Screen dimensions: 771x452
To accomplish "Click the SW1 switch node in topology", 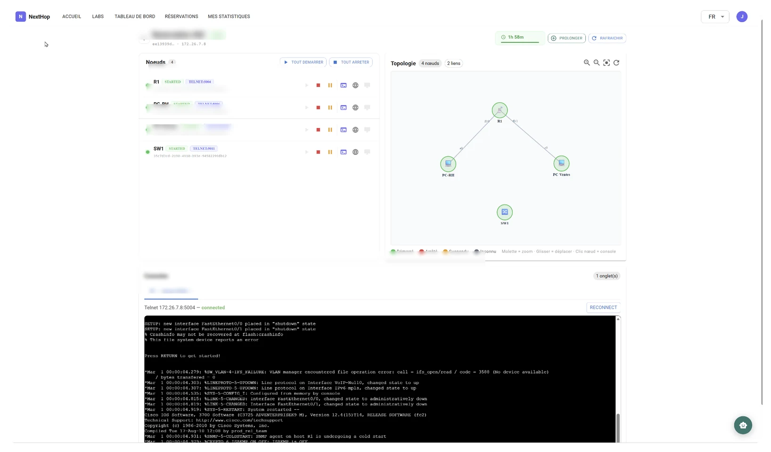I will [x=505, y=212].
